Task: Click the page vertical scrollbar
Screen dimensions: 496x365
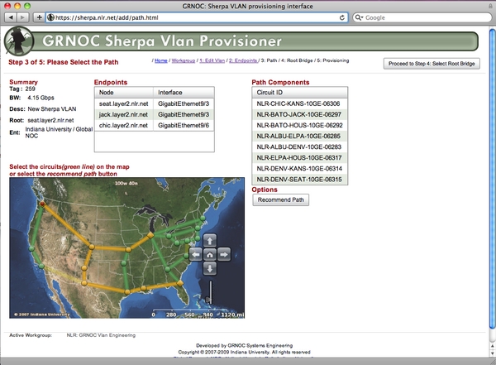Action: (492, 179)
